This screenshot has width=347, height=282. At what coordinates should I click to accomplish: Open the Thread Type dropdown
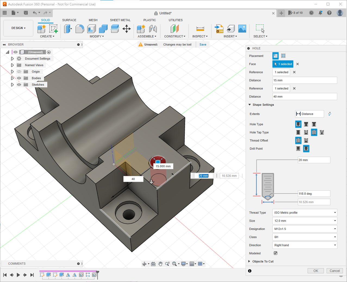coord(305,213)
